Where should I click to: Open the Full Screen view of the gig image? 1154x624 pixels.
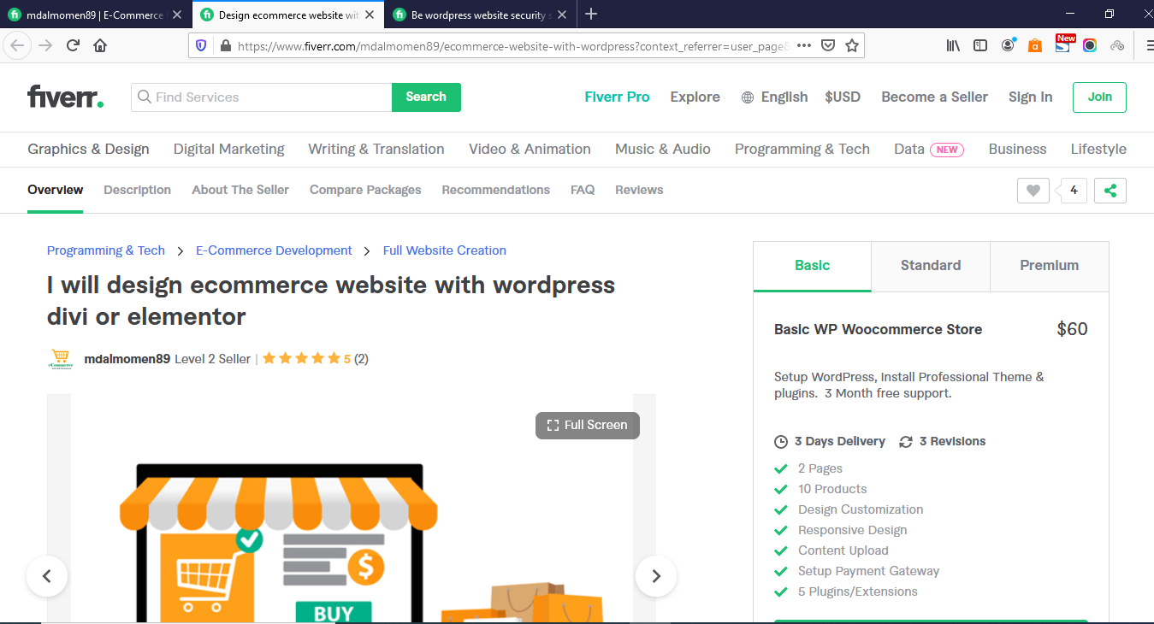[x=587, y=425]
